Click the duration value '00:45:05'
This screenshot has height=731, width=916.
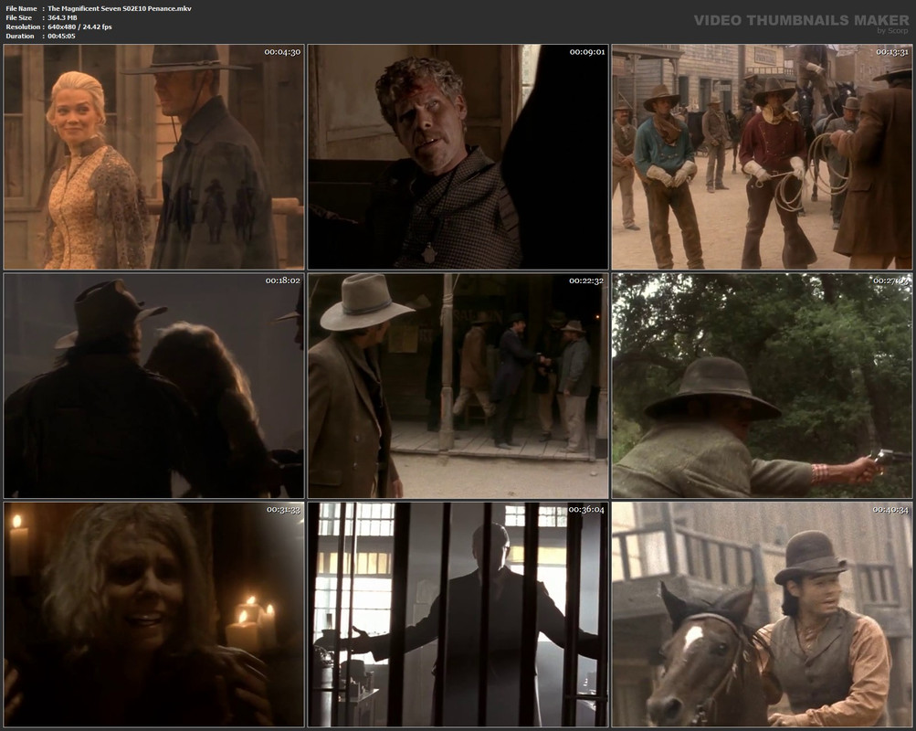pyautogui.click(x=61, y=37)
